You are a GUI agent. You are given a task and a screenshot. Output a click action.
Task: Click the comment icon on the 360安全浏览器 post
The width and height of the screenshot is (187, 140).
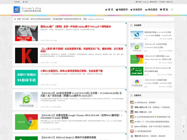[x=58, y=107]
